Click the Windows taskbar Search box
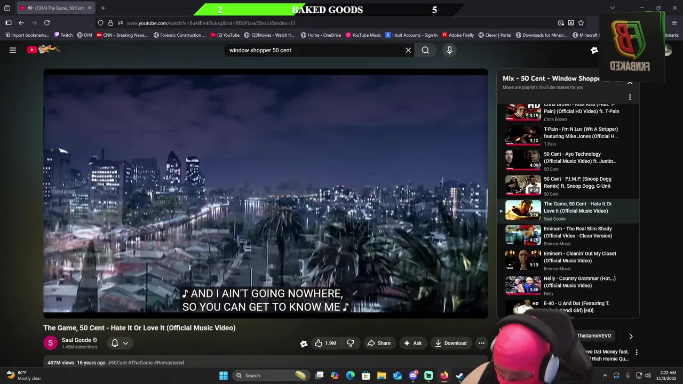 tap(270, 375)
